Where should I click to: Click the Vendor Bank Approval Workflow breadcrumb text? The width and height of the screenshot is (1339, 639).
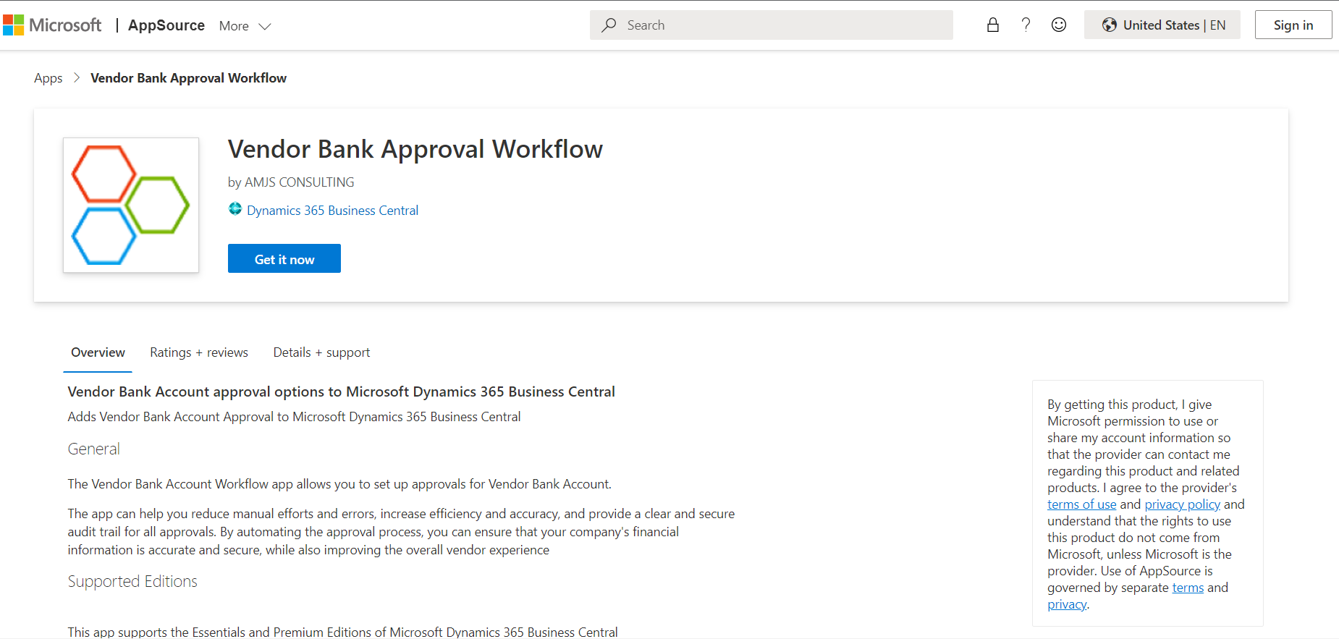click(188, 78)
